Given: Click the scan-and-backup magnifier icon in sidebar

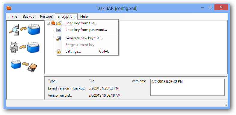Looking at the screenshot, I should [25, 29].
